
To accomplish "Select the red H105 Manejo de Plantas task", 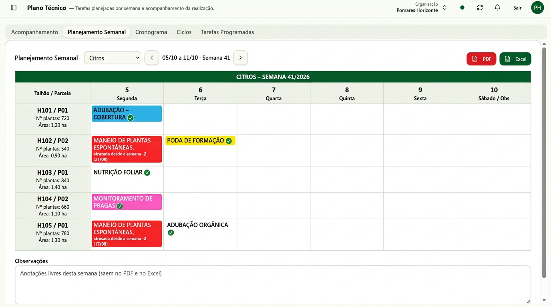I will [x=127, y=234].
